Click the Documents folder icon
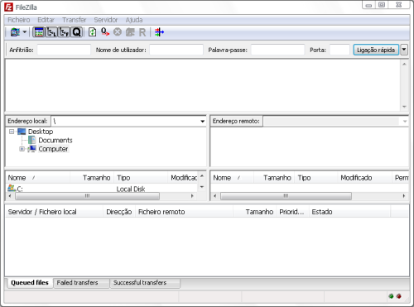 pyautogui.click(x=32, y=140)
